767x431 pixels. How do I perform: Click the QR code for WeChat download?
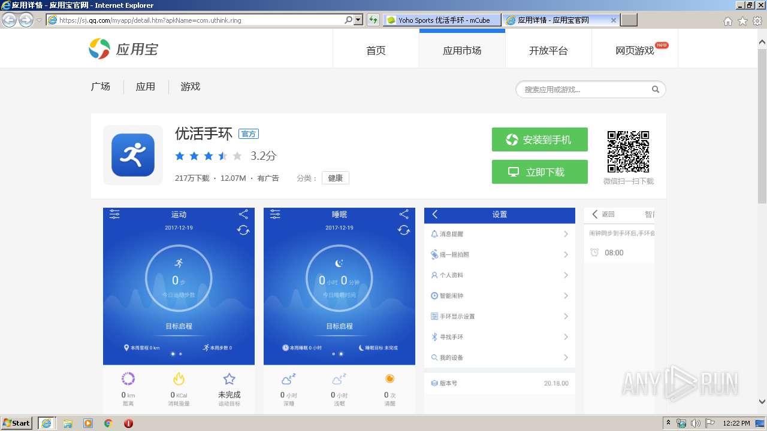click(628, 151)
